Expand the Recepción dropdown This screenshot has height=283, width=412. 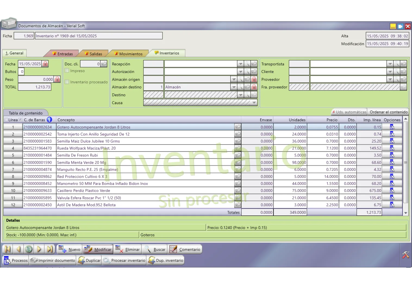[241, 64]
